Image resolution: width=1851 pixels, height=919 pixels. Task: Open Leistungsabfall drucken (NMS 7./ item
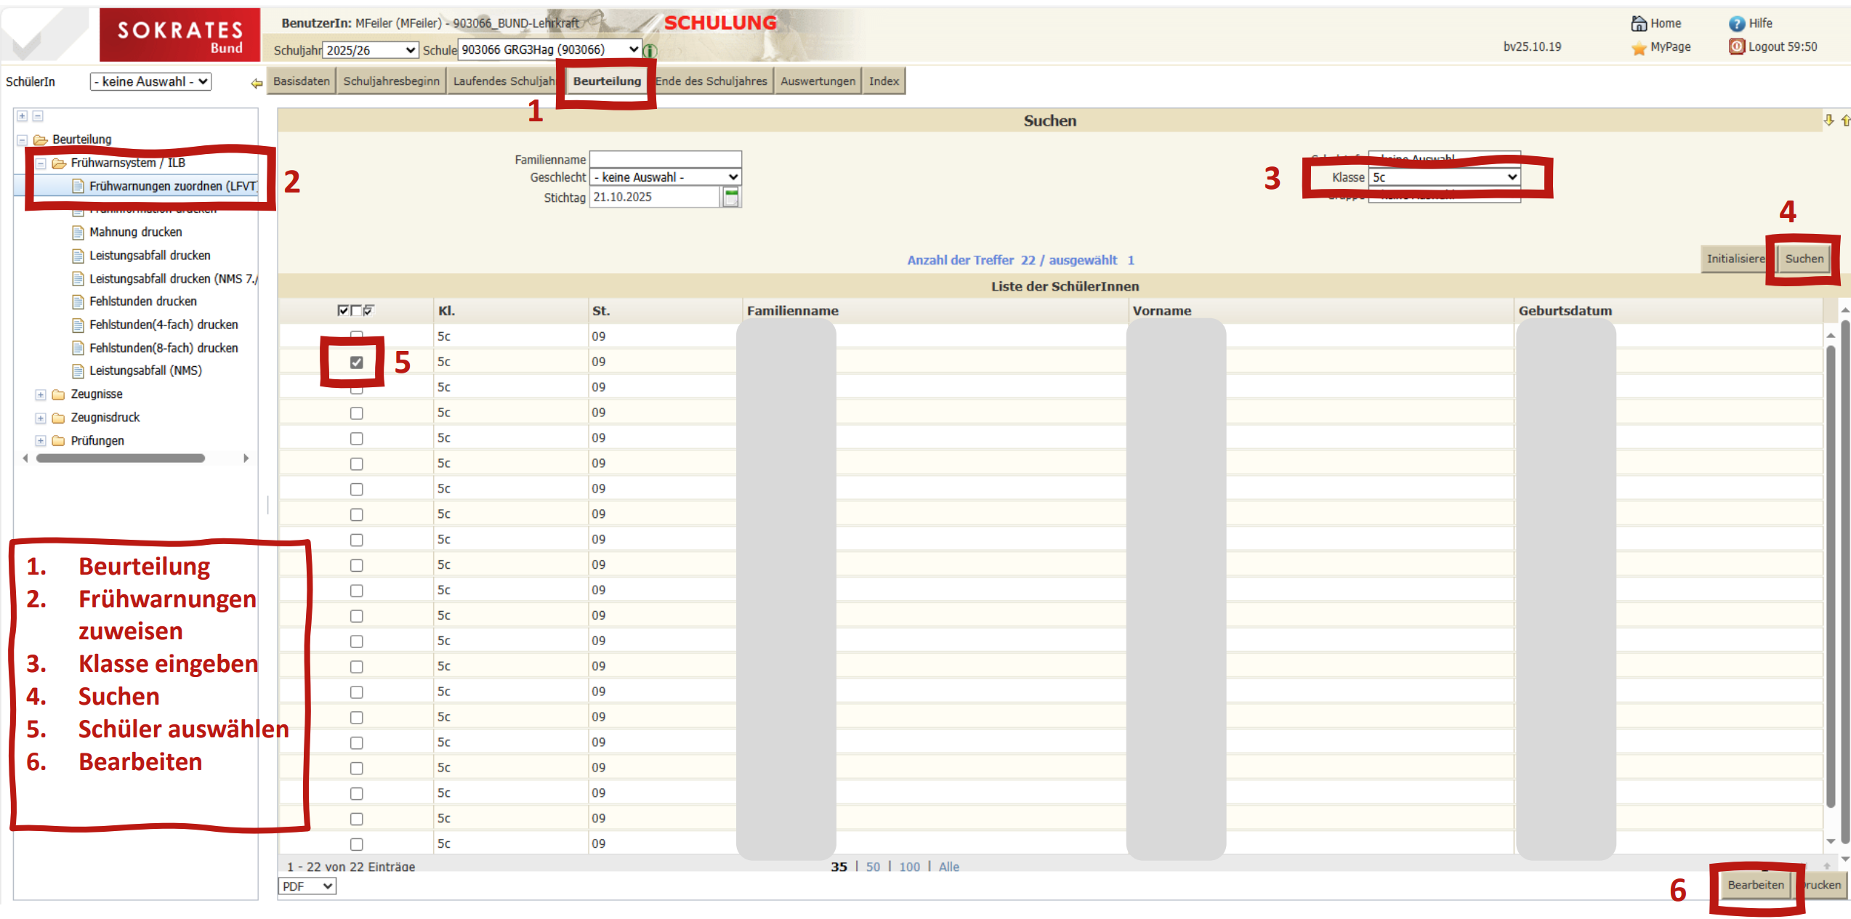pyautogui.click(x=173, y=279)
